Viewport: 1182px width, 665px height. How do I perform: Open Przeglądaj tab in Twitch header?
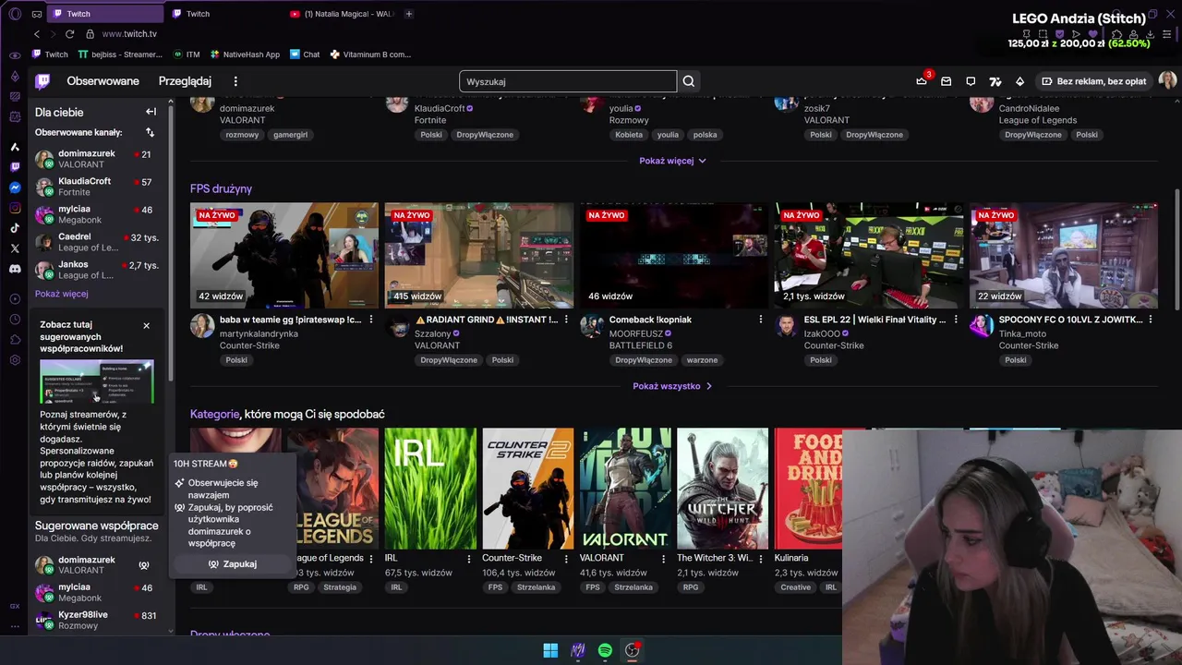pos(185,81)
